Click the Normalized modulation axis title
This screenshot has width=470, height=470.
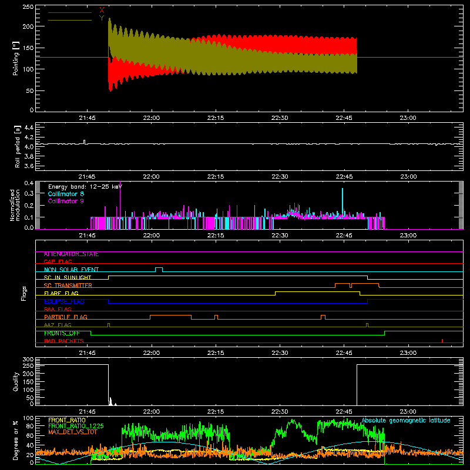15,205
